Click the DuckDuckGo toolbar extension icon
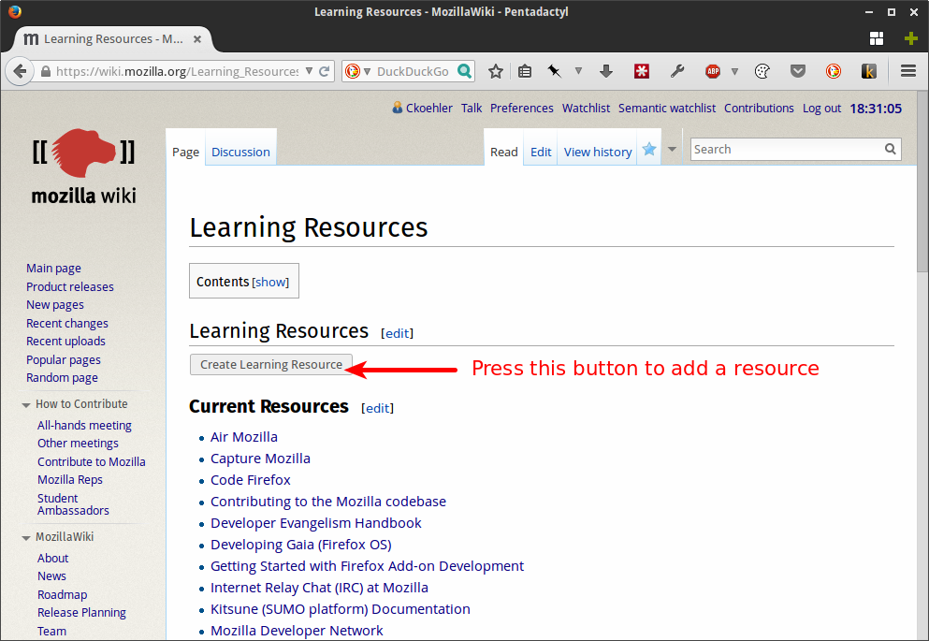The height and width of the screenshot is (641, 929). pos(834,72)
